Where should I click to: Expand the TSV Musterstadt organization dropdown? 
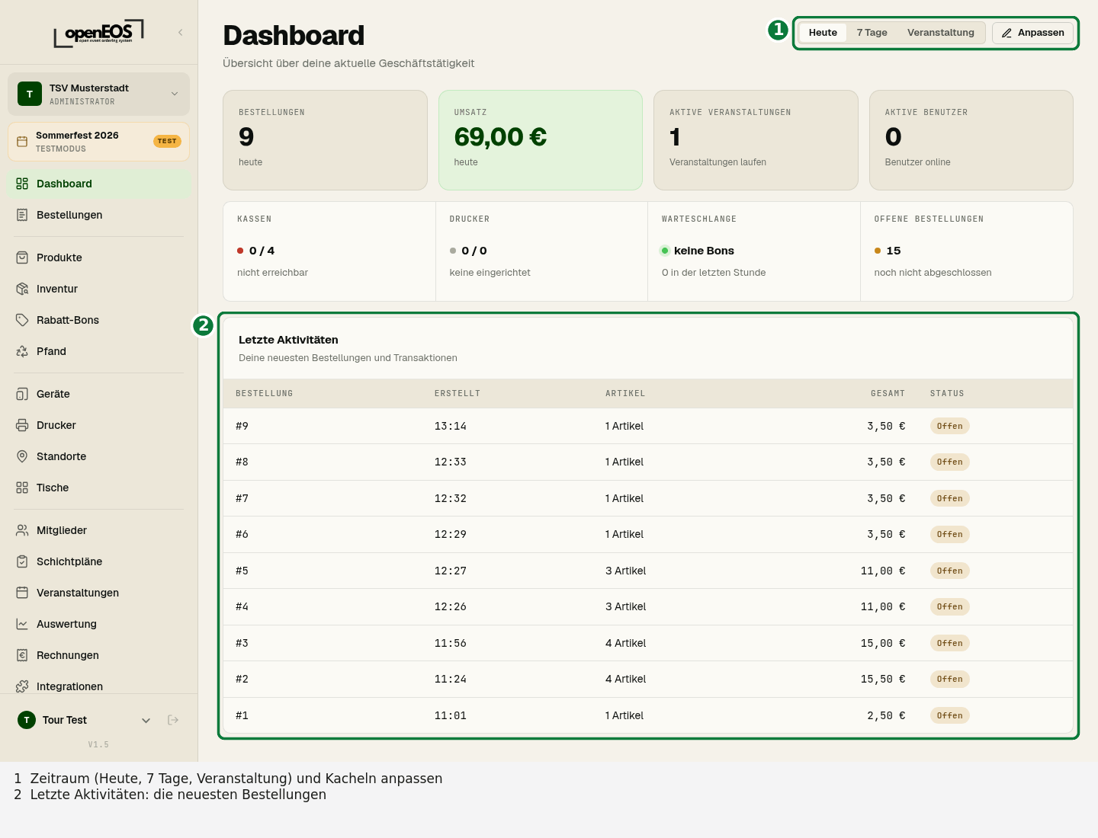point(175,94)
